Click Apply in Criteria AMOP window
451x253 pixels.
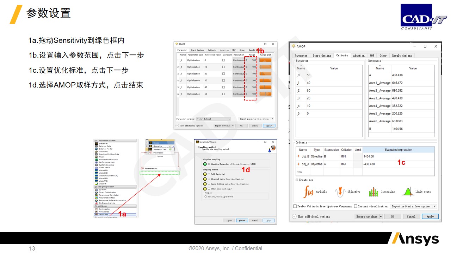click(x=430, y=216)
